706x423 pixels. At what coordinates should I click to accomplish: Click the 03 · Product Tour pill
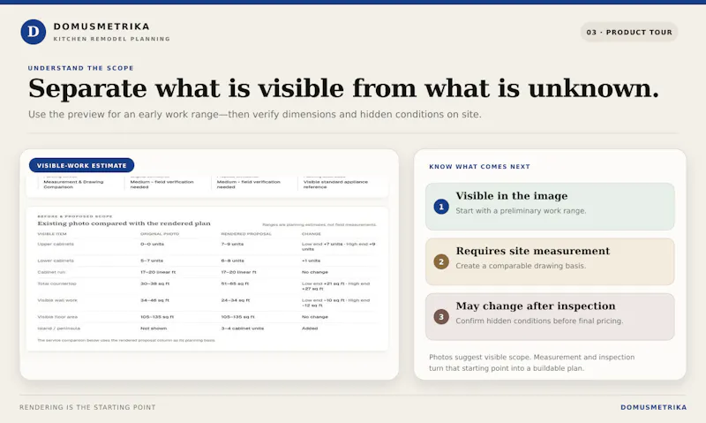click(629, 32)
